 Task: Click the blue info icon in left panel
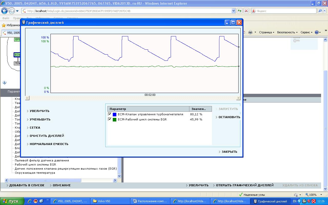click(4, 83)
